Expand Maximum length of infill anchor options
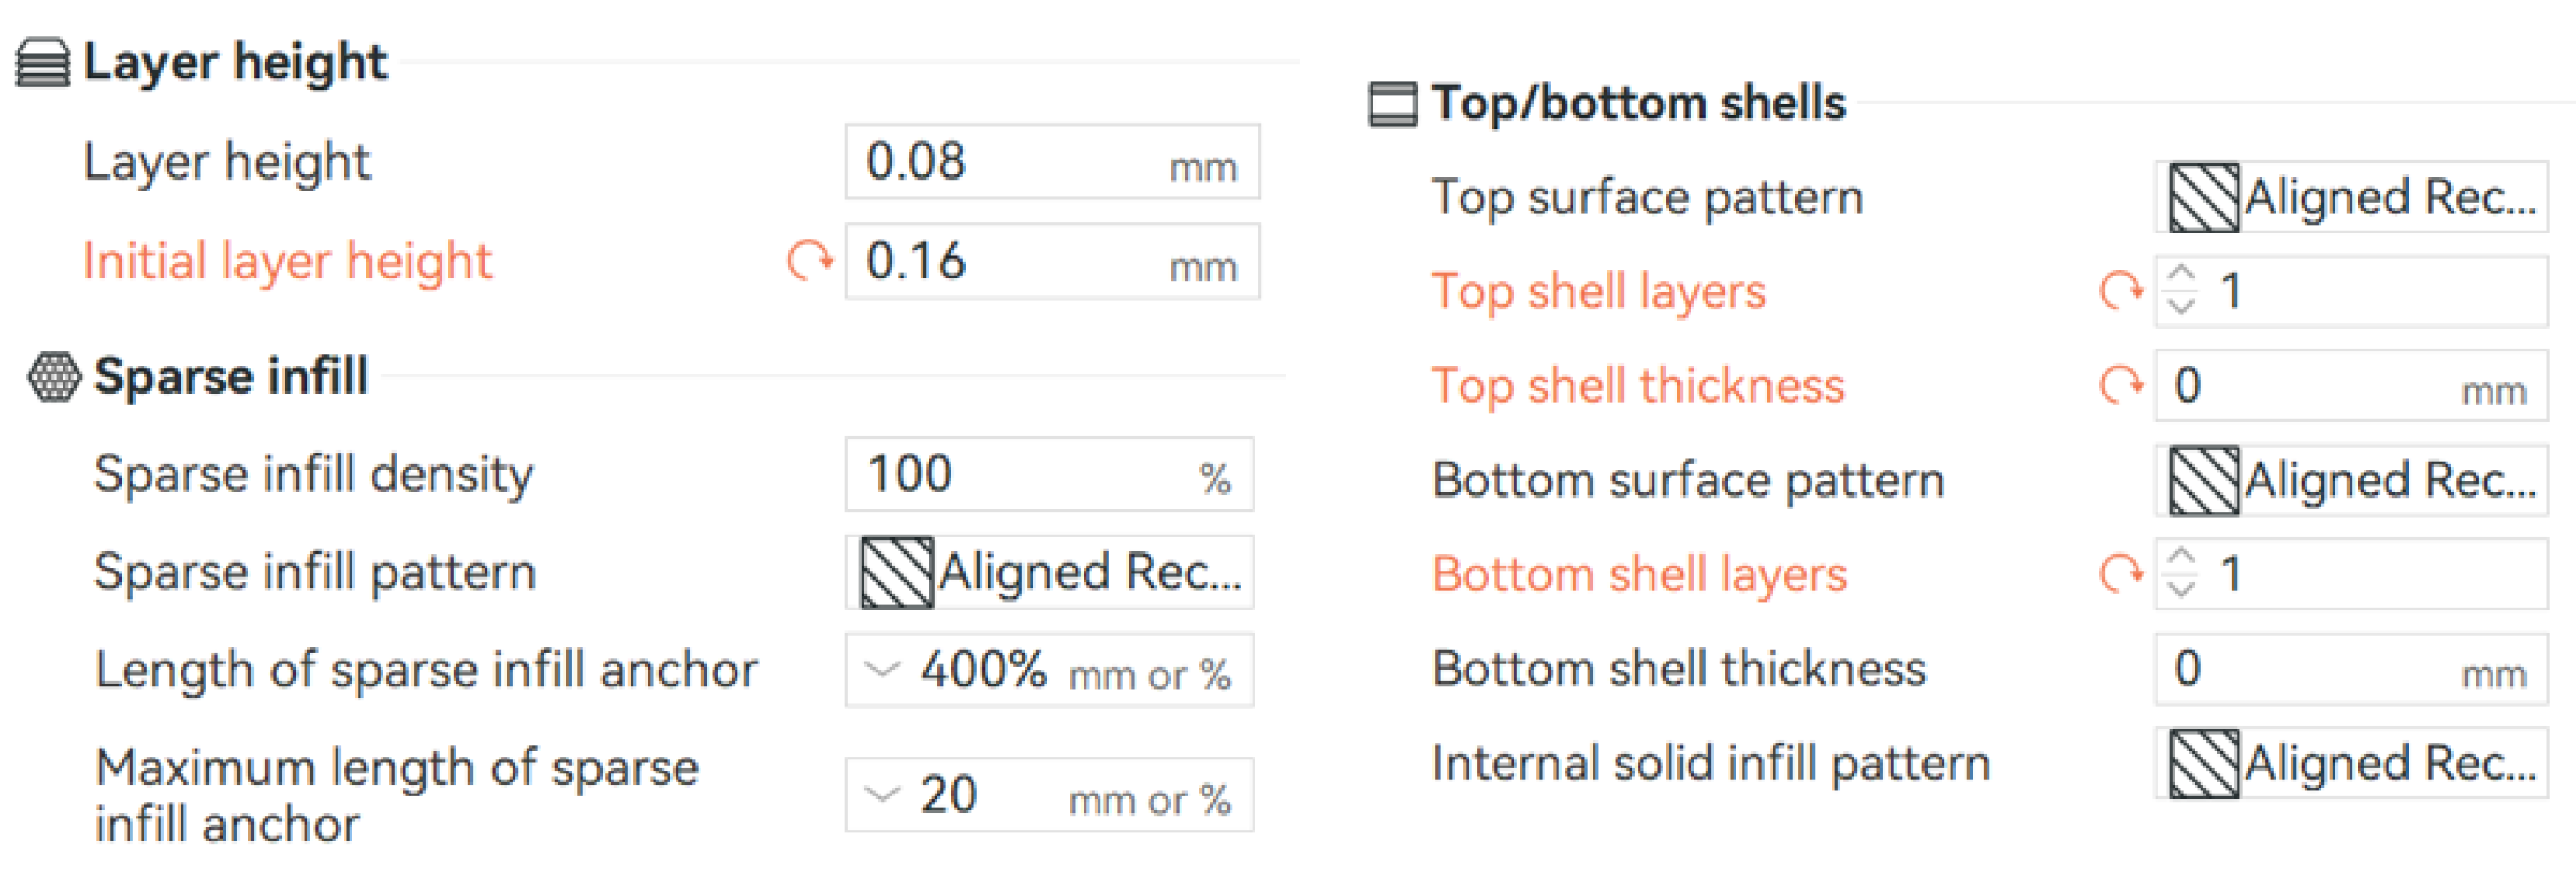2576x873 pixels. click(x=882, y=796)
